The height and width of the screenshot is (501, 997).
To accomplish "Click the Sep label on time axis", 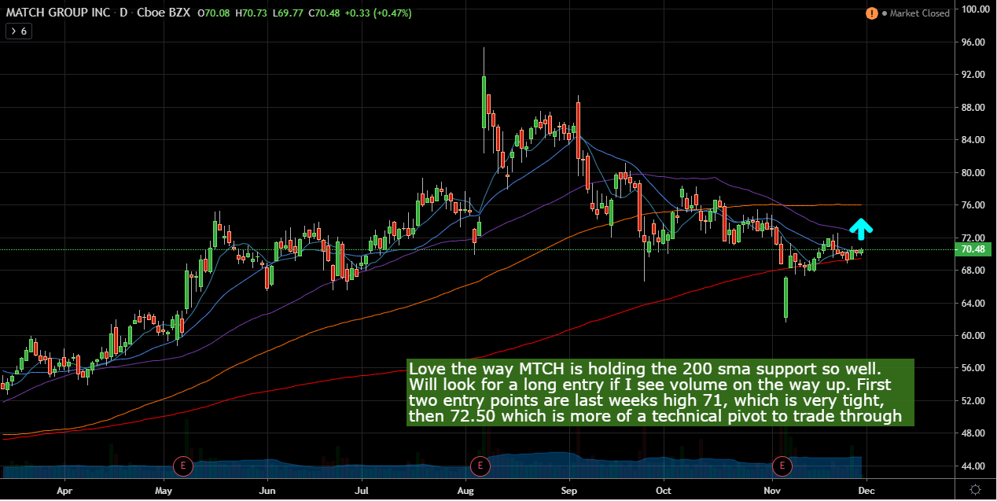I will (x=568, y=489).
